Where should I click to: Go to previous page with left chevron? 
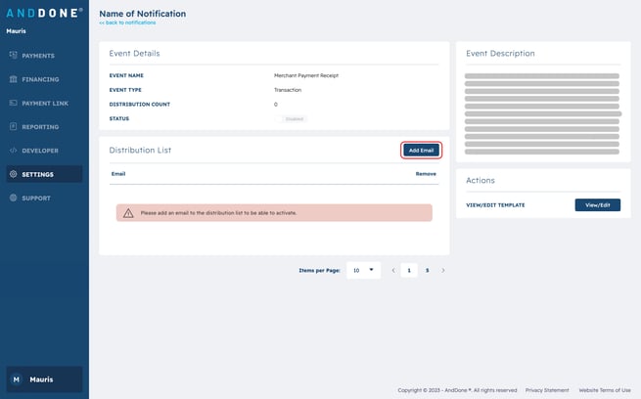tap(393, 270)
